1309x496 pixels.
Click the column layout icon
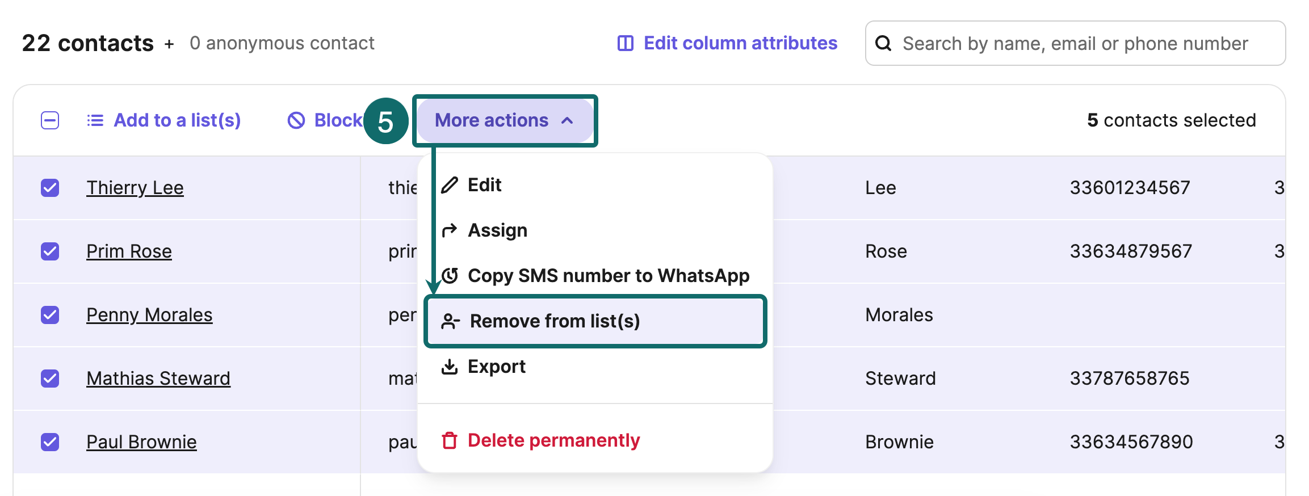point(625,43)
